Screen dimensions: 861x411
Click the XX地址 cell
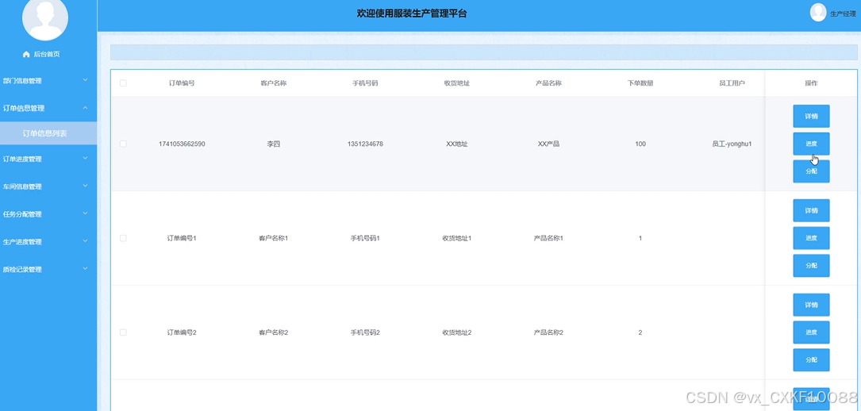[x=457, y=144]
